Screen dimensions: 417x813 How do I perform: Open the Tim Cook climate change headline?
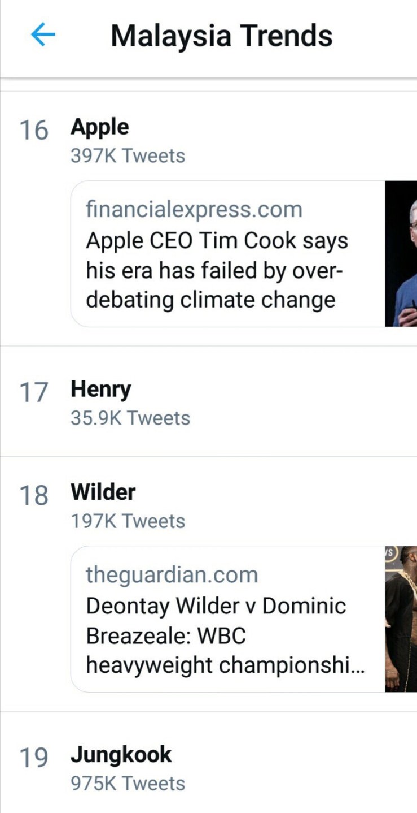click(x=217, y=270)
